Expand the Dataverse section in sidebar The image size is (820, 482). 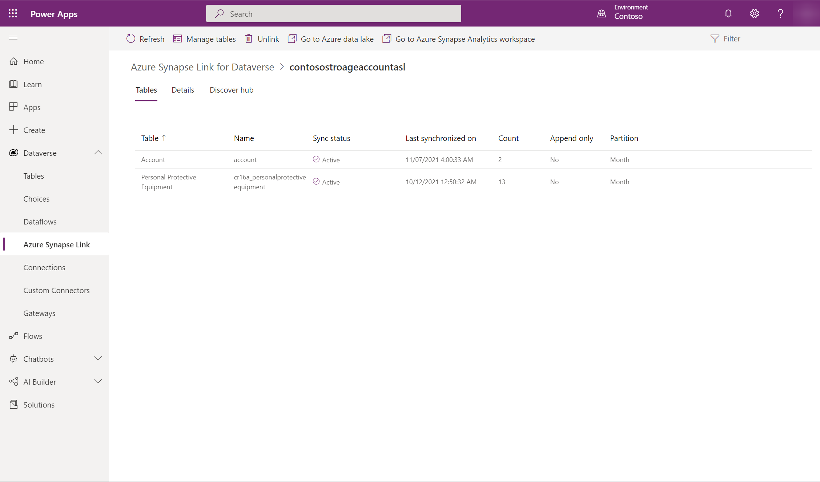[99, 152]
